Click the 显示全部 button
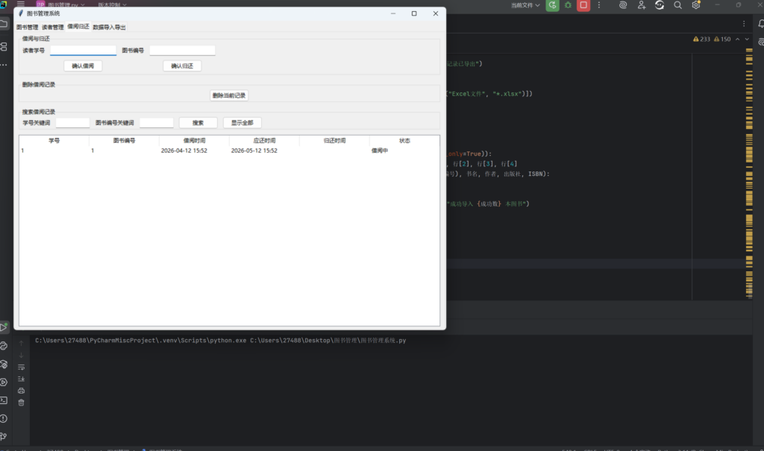Viewport: 764px width, 451px height. coord(242,122)
